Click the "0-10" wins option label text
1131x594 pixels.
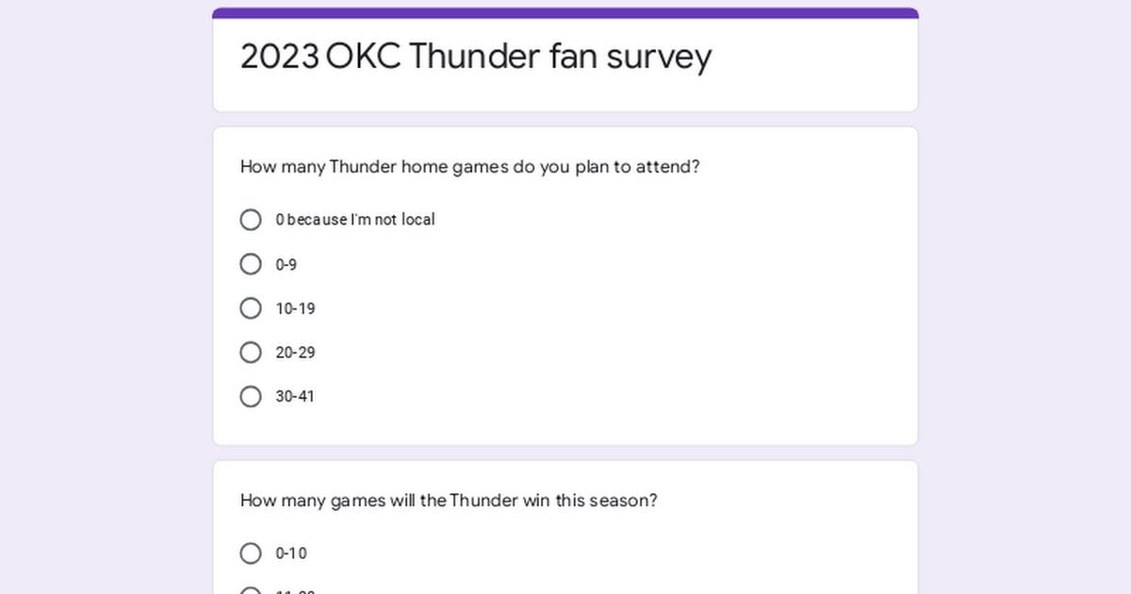[x=291, y=553]
